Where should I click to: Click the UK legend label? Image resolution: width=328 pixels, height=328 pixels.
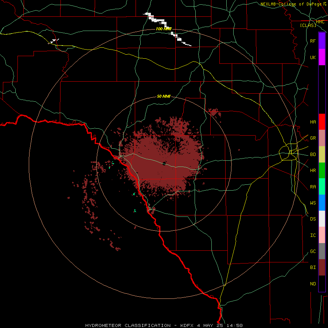(313, 57)
